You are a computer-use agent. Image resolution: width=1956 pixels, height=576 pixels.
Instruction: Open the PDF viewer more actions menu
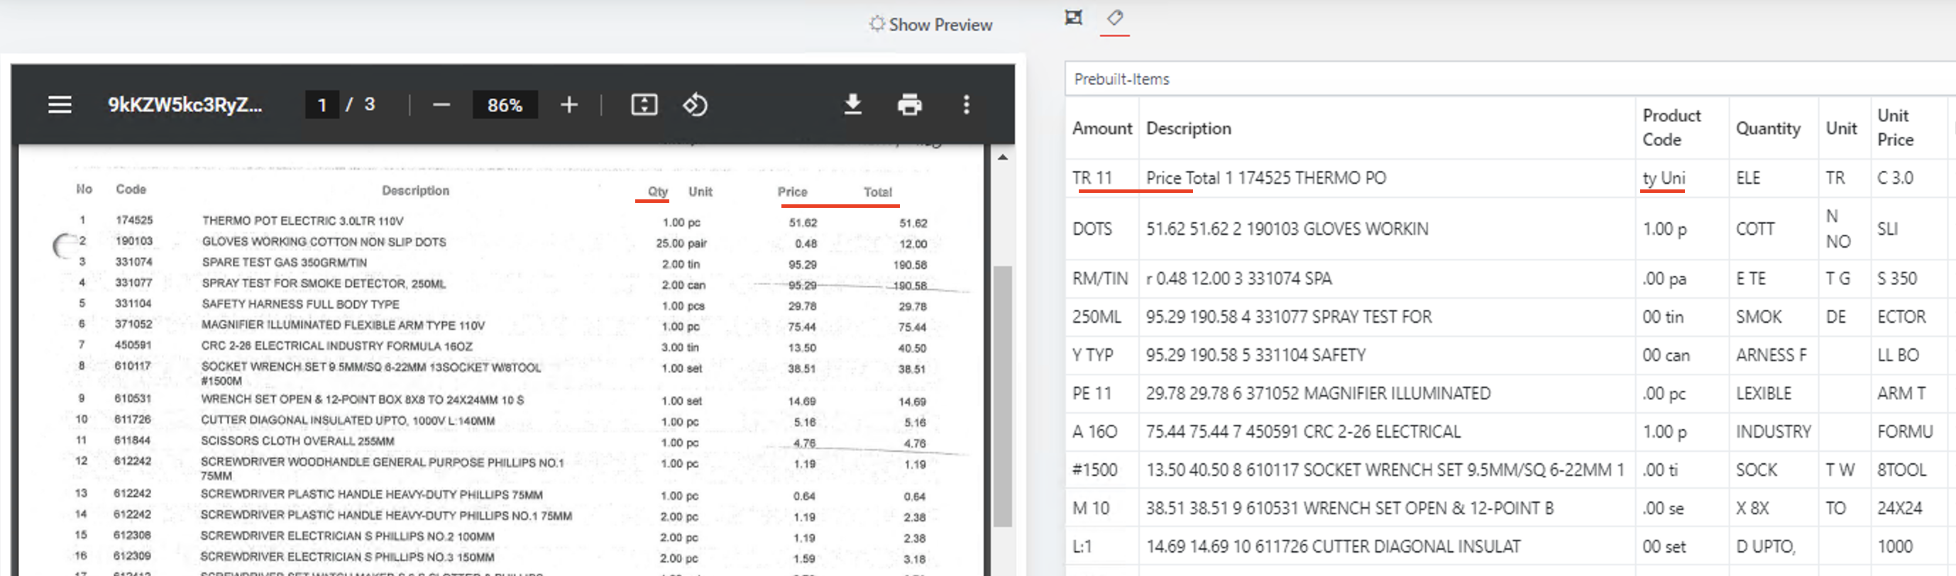pyautogui.click(x=966, y=105)
